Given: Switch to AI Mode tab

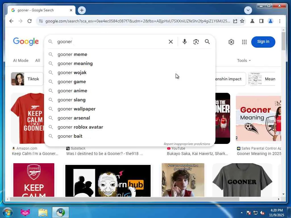Looking at the screenshot, I should [x=21, y=60].
